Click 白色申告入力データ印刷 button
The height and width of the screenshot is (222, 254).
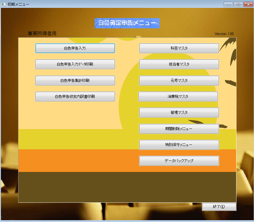click(x=75, y=64)
